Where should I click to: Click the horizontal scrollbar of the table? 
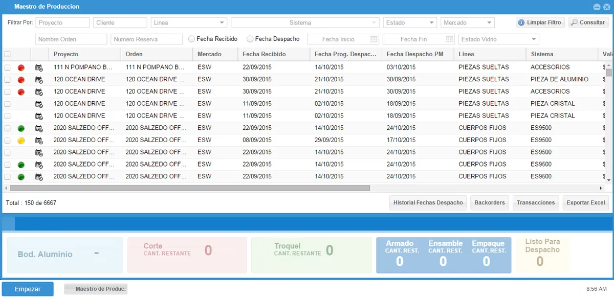189,188
